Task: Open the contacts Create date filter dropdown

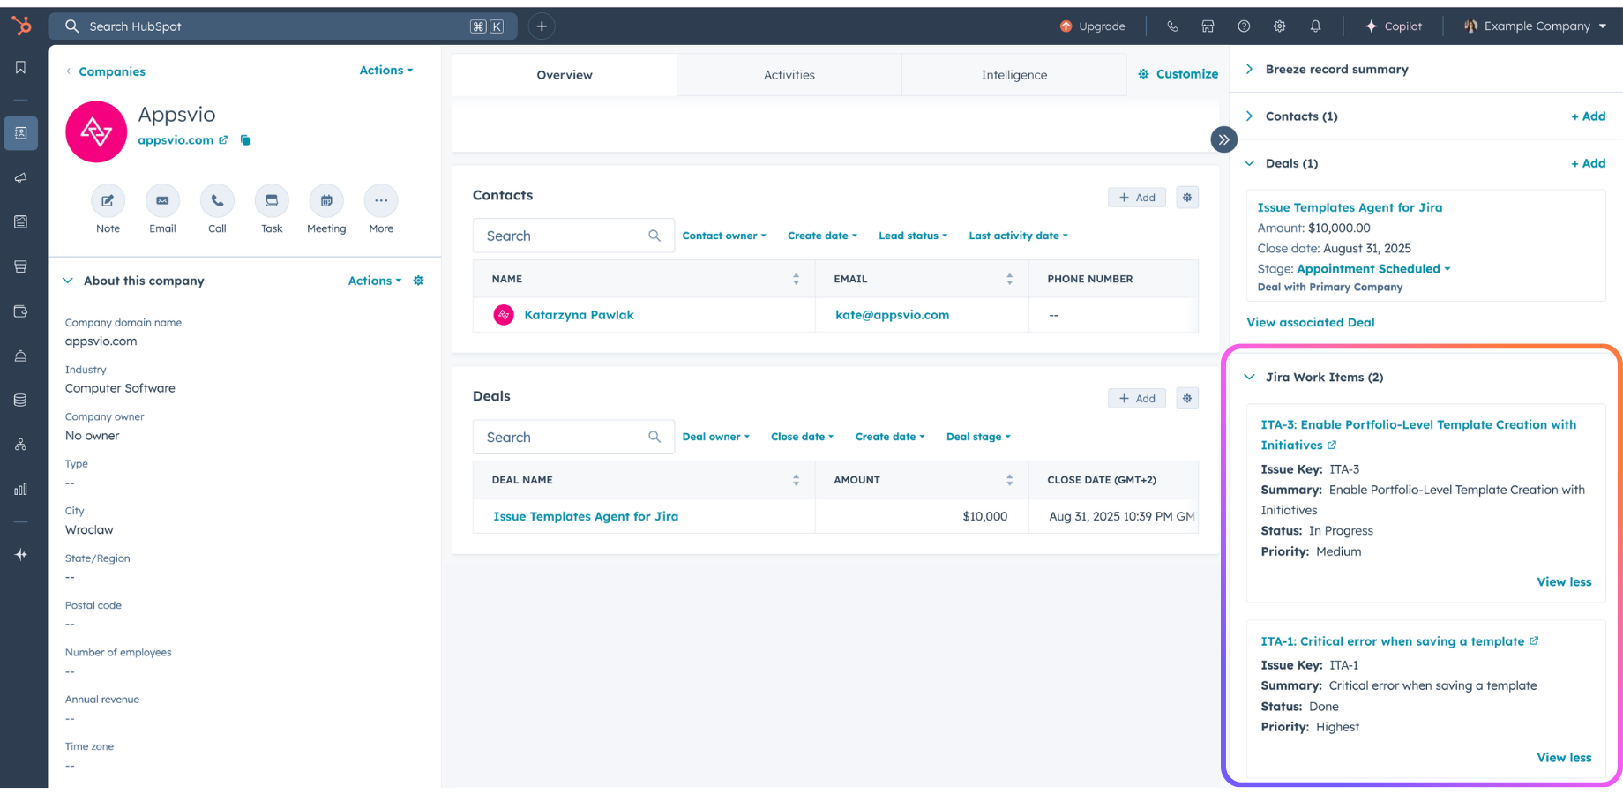Action: click(x=822, y=236)
